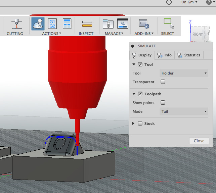Click the Simulate tool icon
This screenshot has height=193, width=216.
38,24
